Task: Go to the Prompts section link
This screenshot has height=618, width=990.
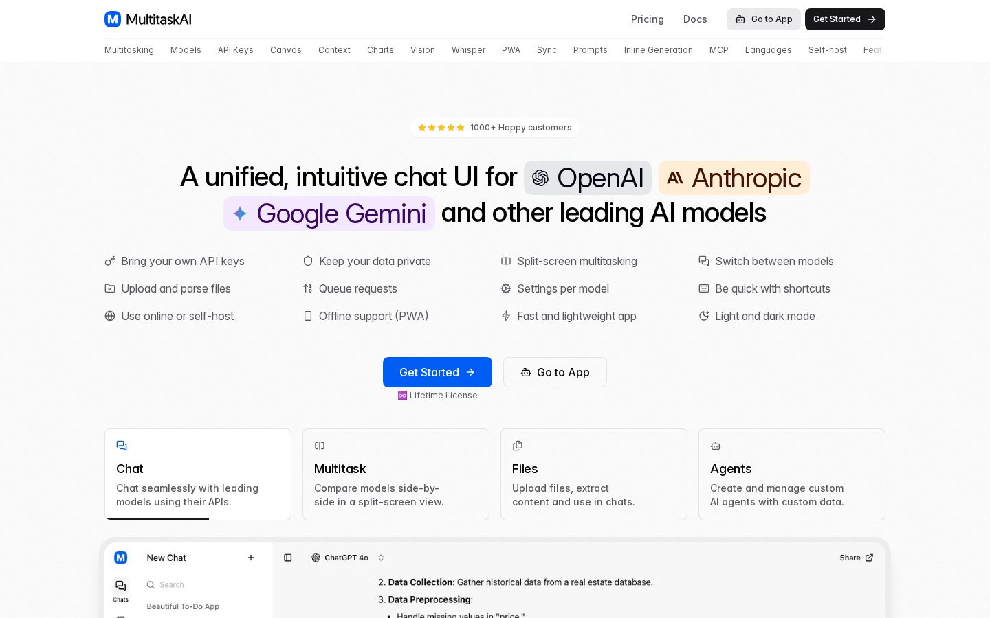Action: pyautogui.click(x=591, y=50)
